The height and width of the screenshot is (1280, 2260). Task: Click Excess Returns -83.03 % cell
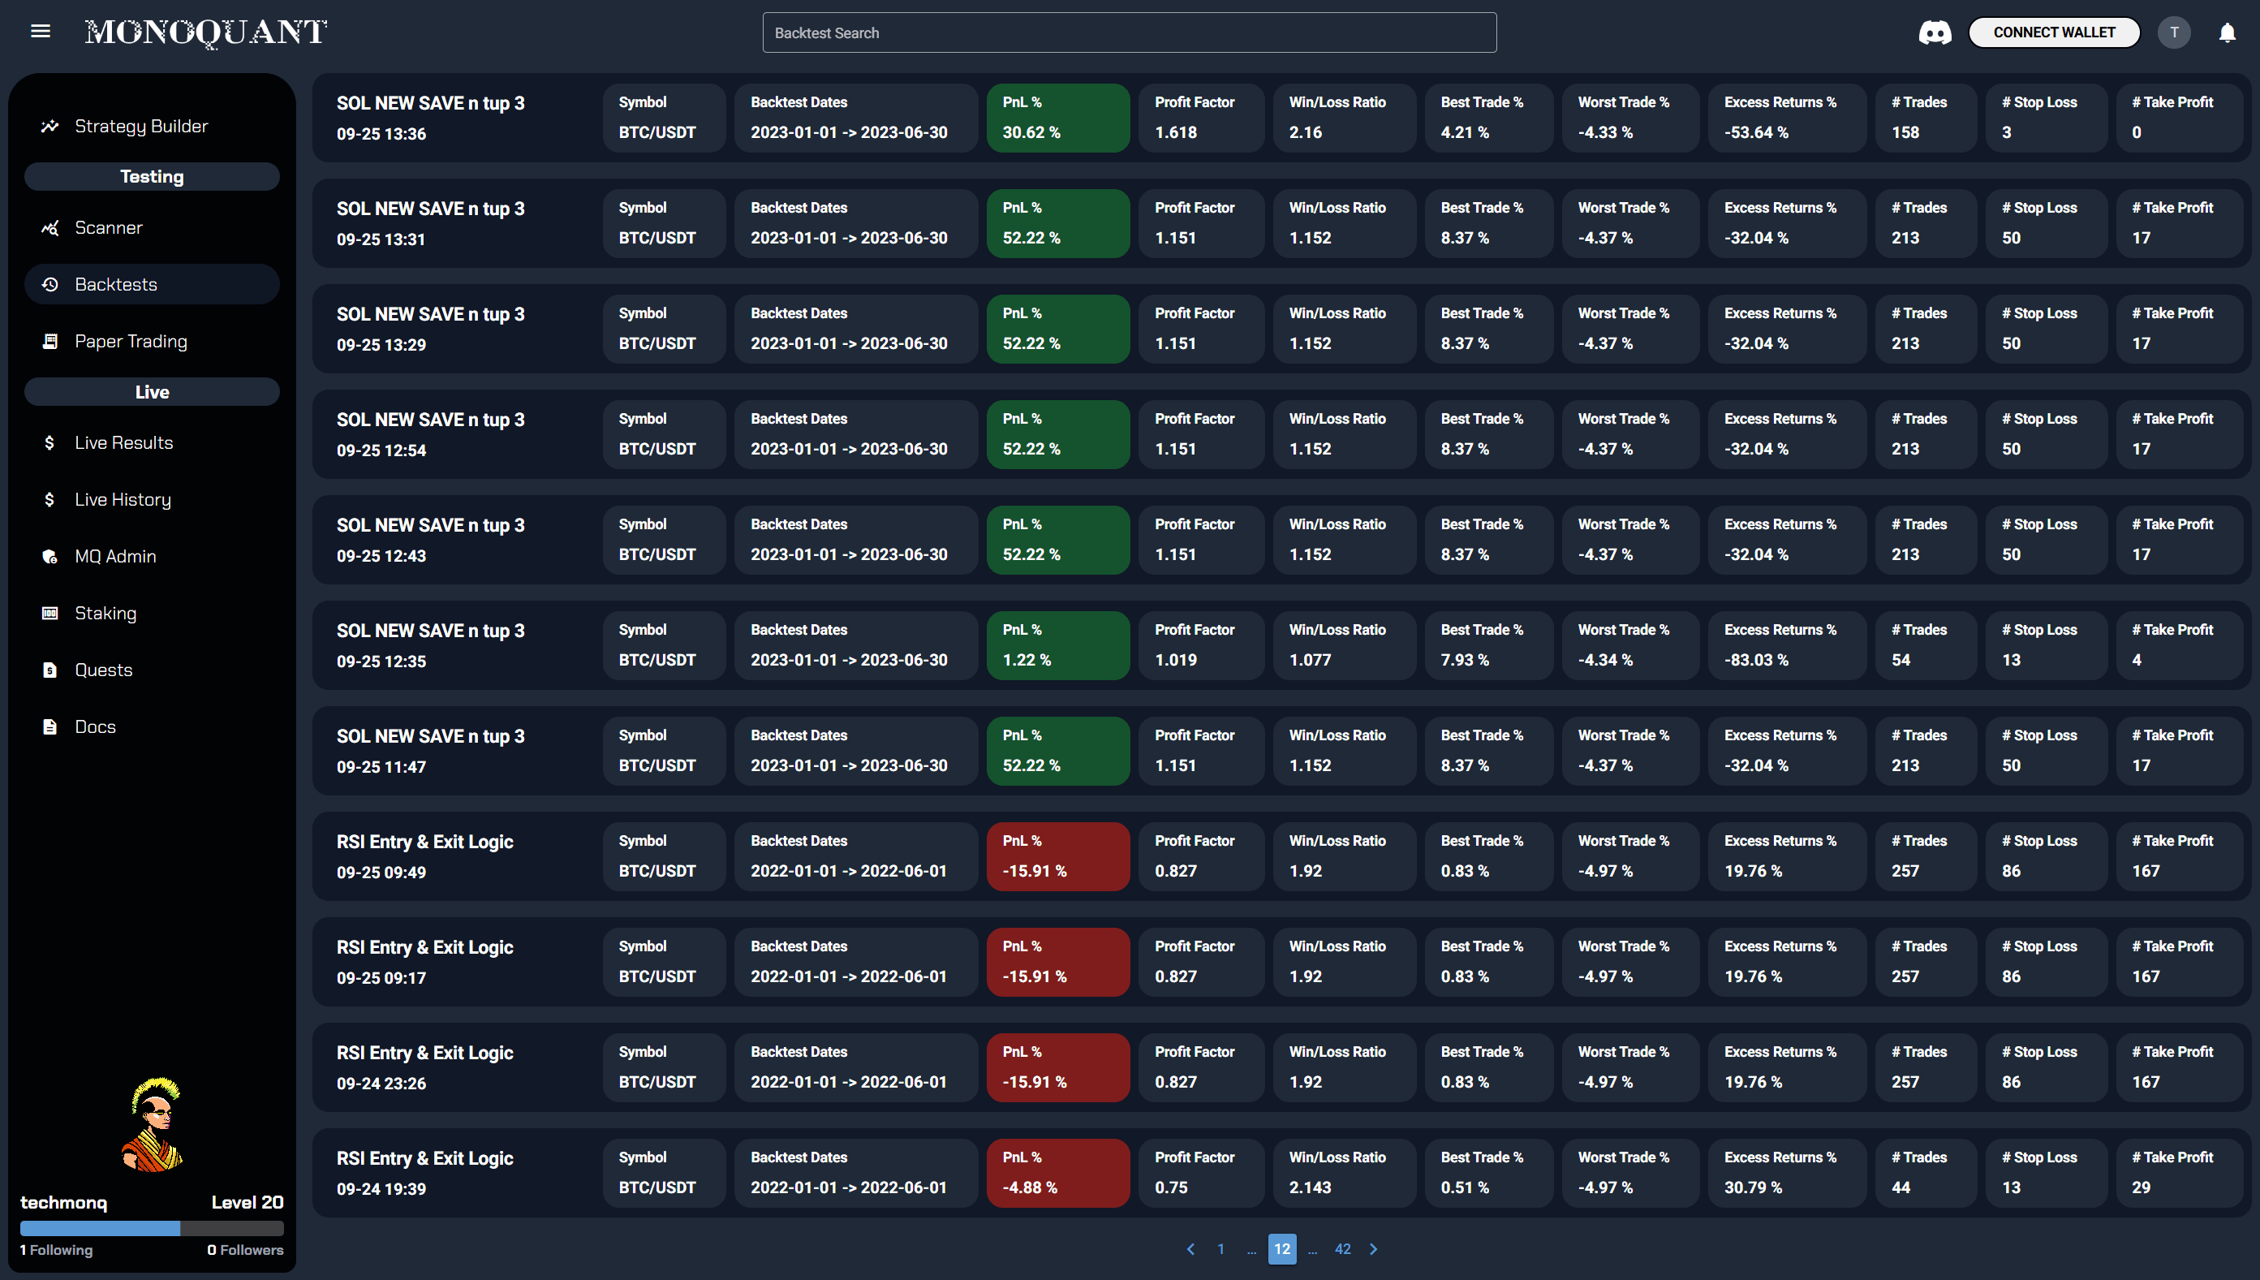1787,645
